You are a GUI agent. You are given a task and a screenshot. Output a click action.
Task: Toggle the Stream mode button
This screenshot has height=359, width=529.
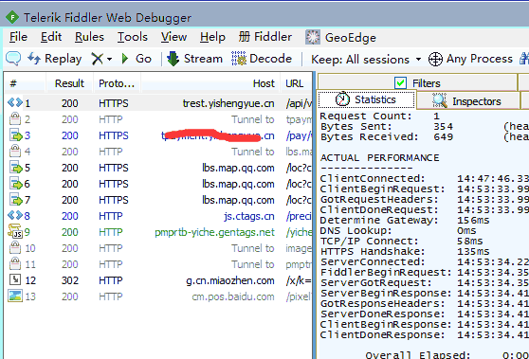click(x=194, y=59)
